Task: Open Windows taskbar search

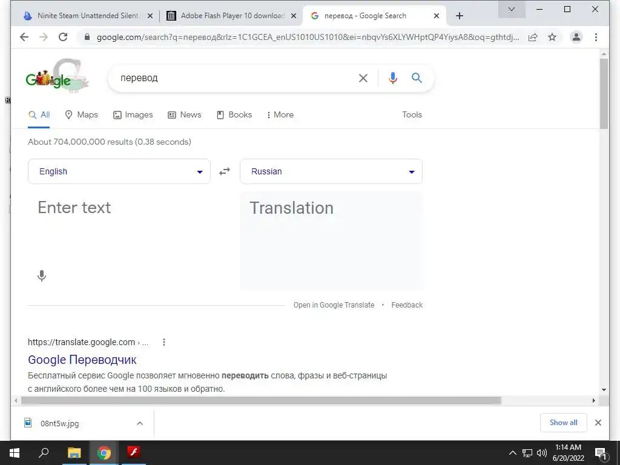Action: (44, 453)
